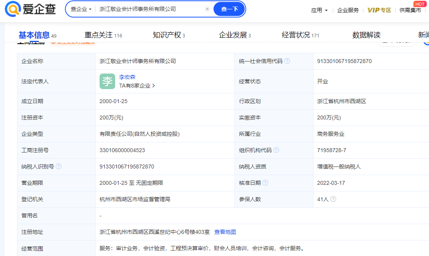The height and width of the screenshot is (256, 429).
Task: Select registration number 330106000004523
Action: click(x=122, y=150)
